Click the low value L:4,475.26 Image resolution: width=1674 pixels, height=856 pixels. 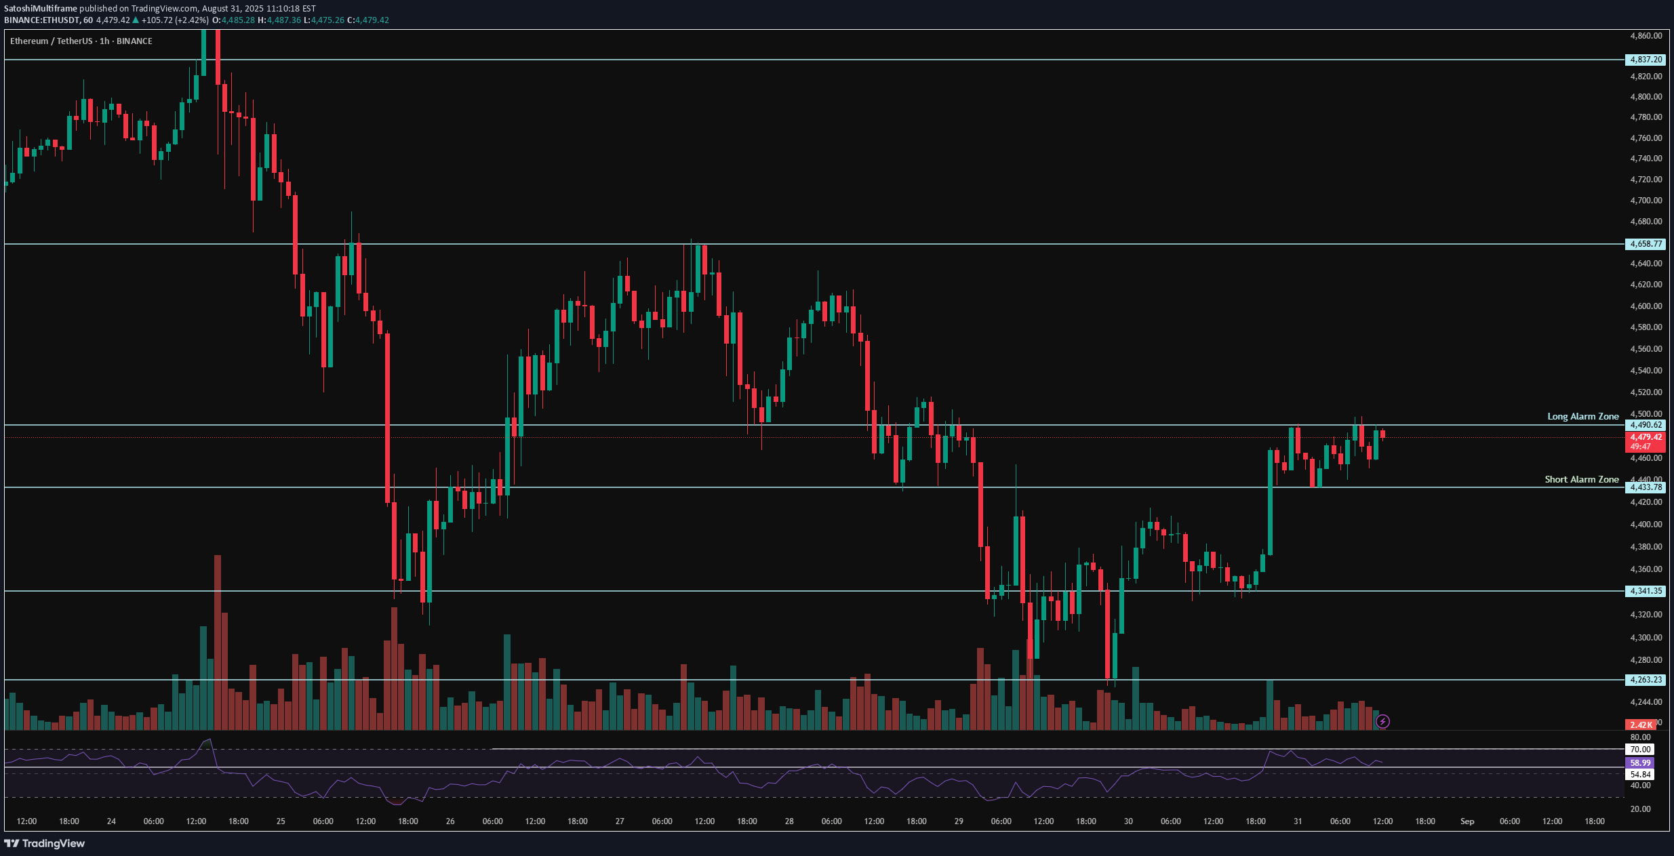coord(323,20)
